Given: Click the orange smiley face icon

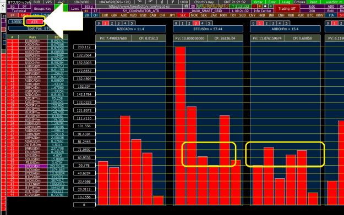Looking at the screenshot, I should tap(227, 7).
